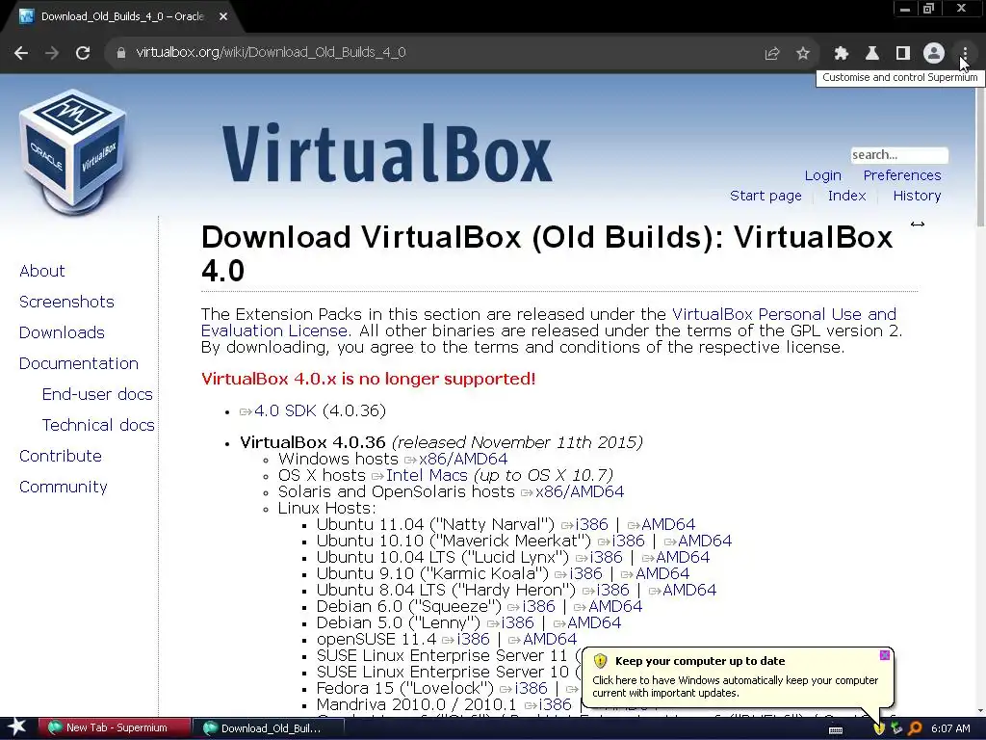Image resolution: width=986 pixels, height=740 pixels.
Task: Close the Download_Old_Builds_4_0 browser tab
Action: point(223,16)
